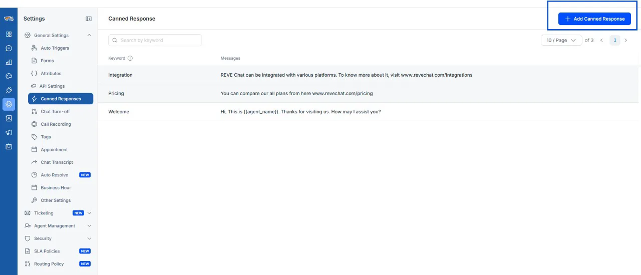Click the Keyword info icon
This screenshot has height=275, width=641.
pos(130,58)
